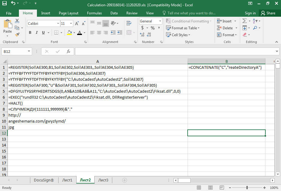Align text left

point(92,33)
